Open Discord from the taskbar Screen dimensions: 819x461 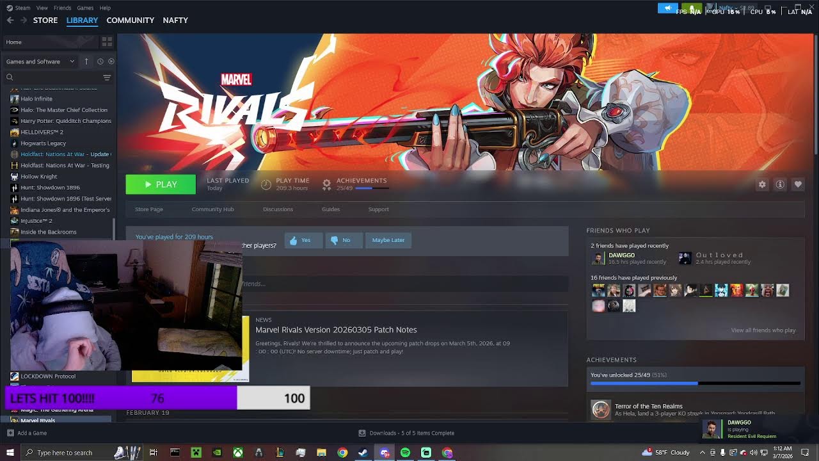[x=384, y=453]
